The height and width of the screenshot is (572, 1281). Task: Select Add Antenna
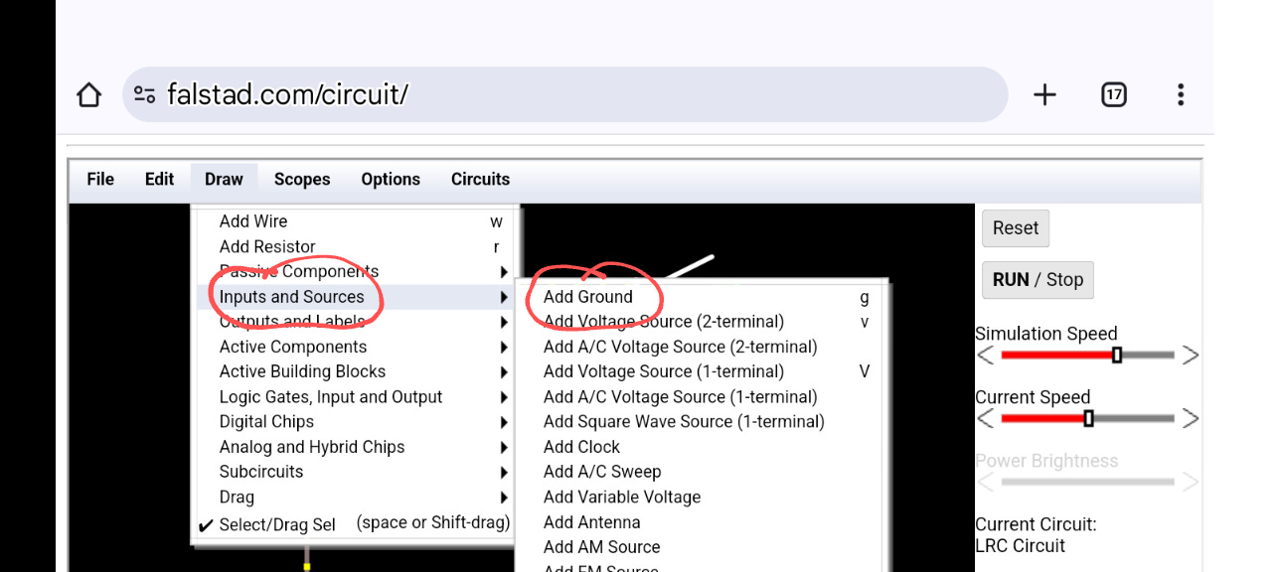tap(703, 522)
